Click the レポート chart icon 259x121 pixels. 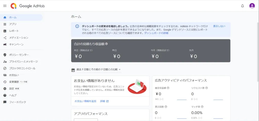pyautogui.click(x=5, y=31)
